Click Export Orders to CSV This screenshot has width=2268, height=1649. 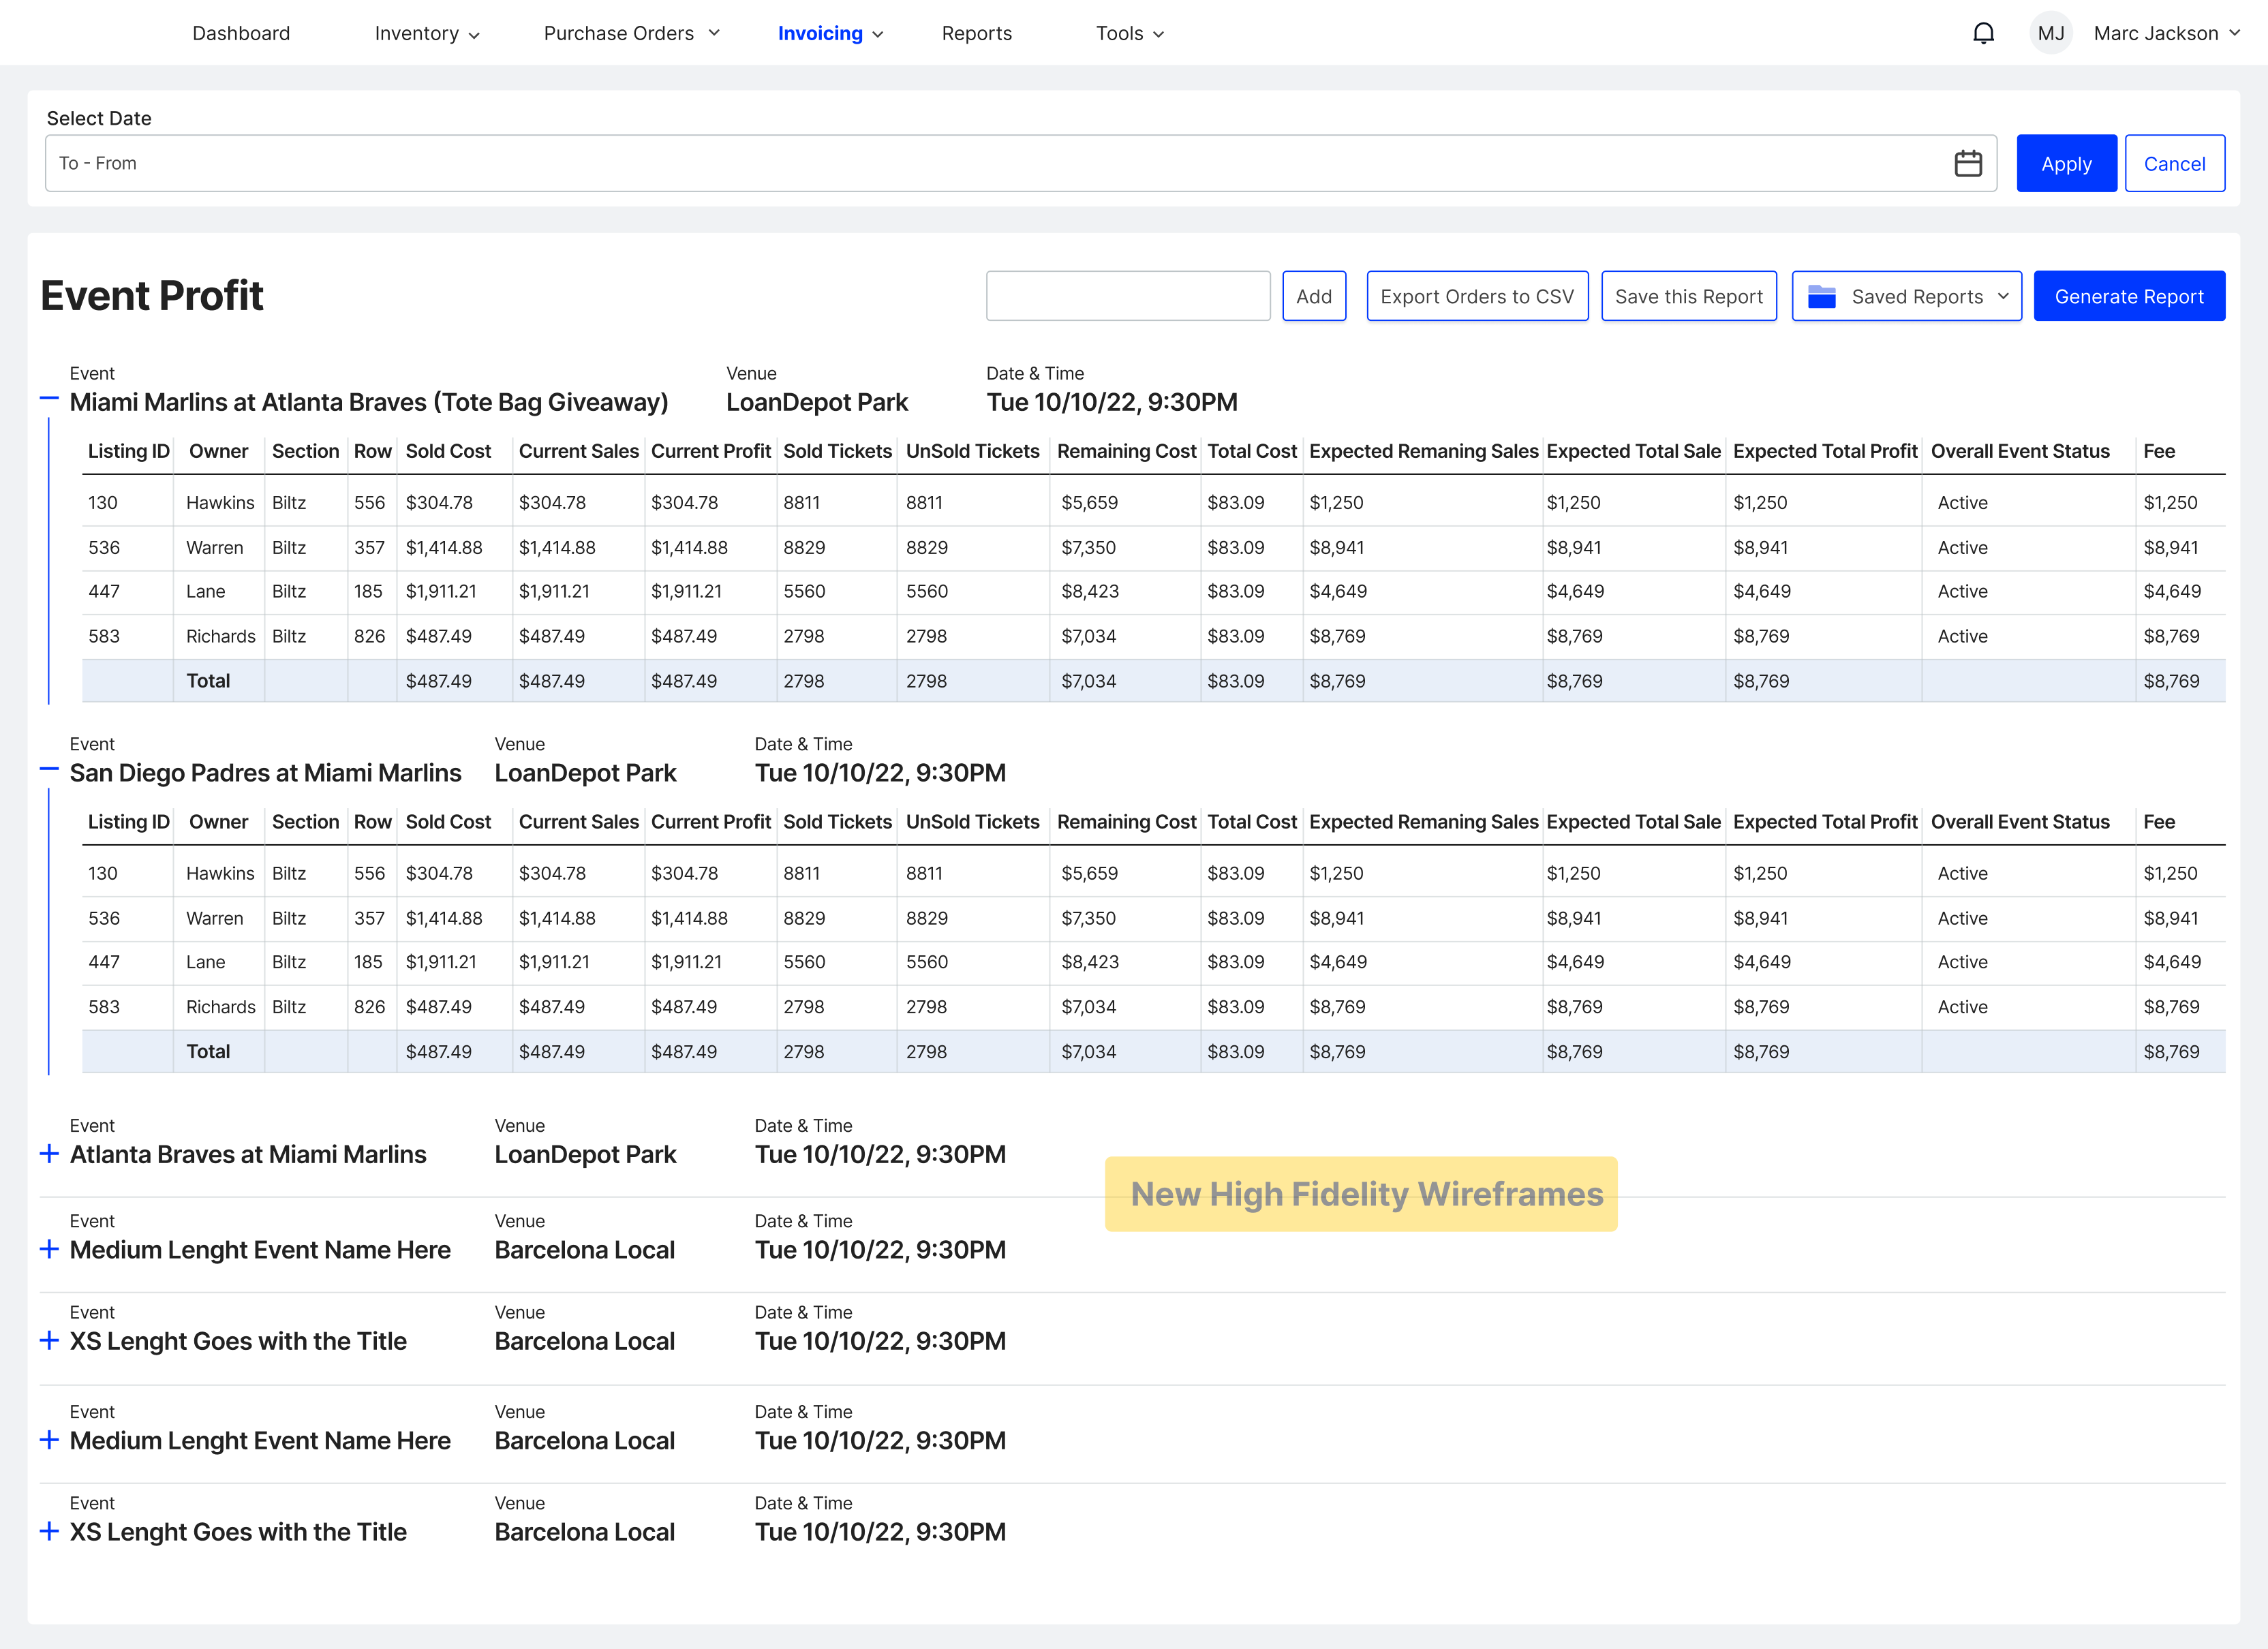(1476, 296)
